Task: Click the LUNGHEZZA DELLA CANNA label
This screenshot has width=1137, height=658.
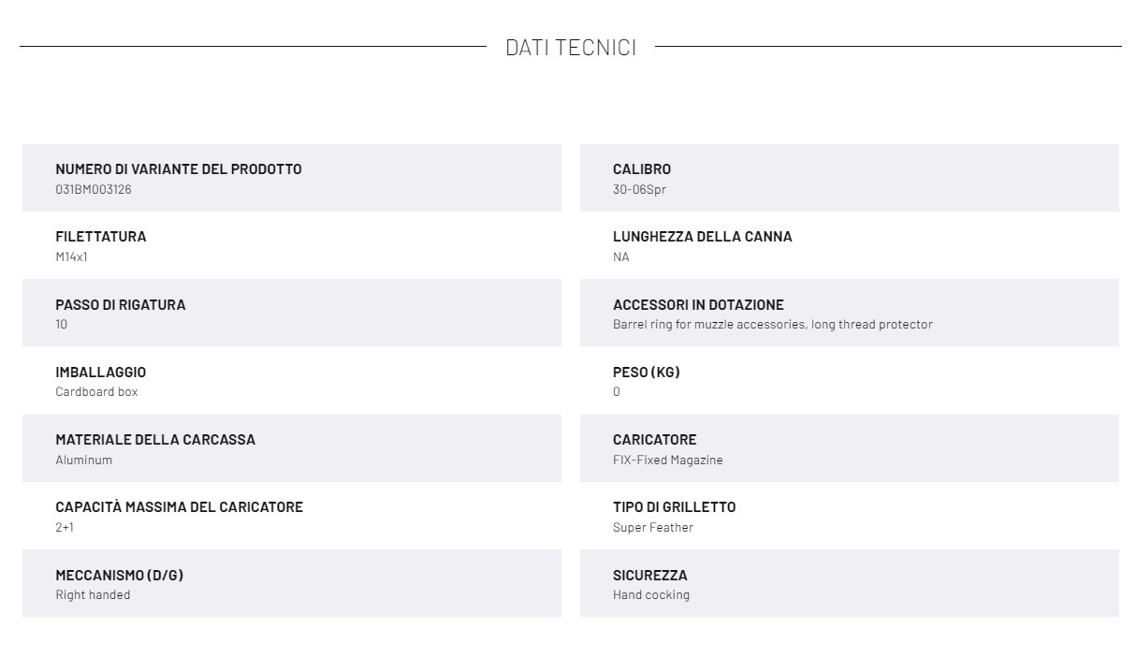Action: click(x=703, y=237)
